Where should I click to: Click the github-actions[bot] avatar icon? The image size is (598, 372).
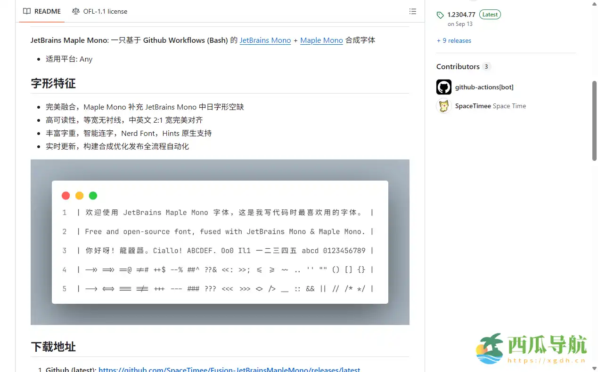point(443,87)
